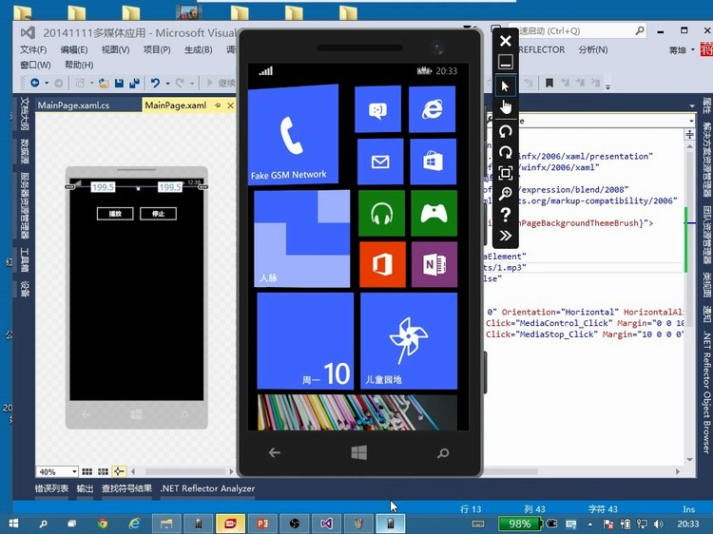Open the 输出 output panel tab

coord(85,488)
